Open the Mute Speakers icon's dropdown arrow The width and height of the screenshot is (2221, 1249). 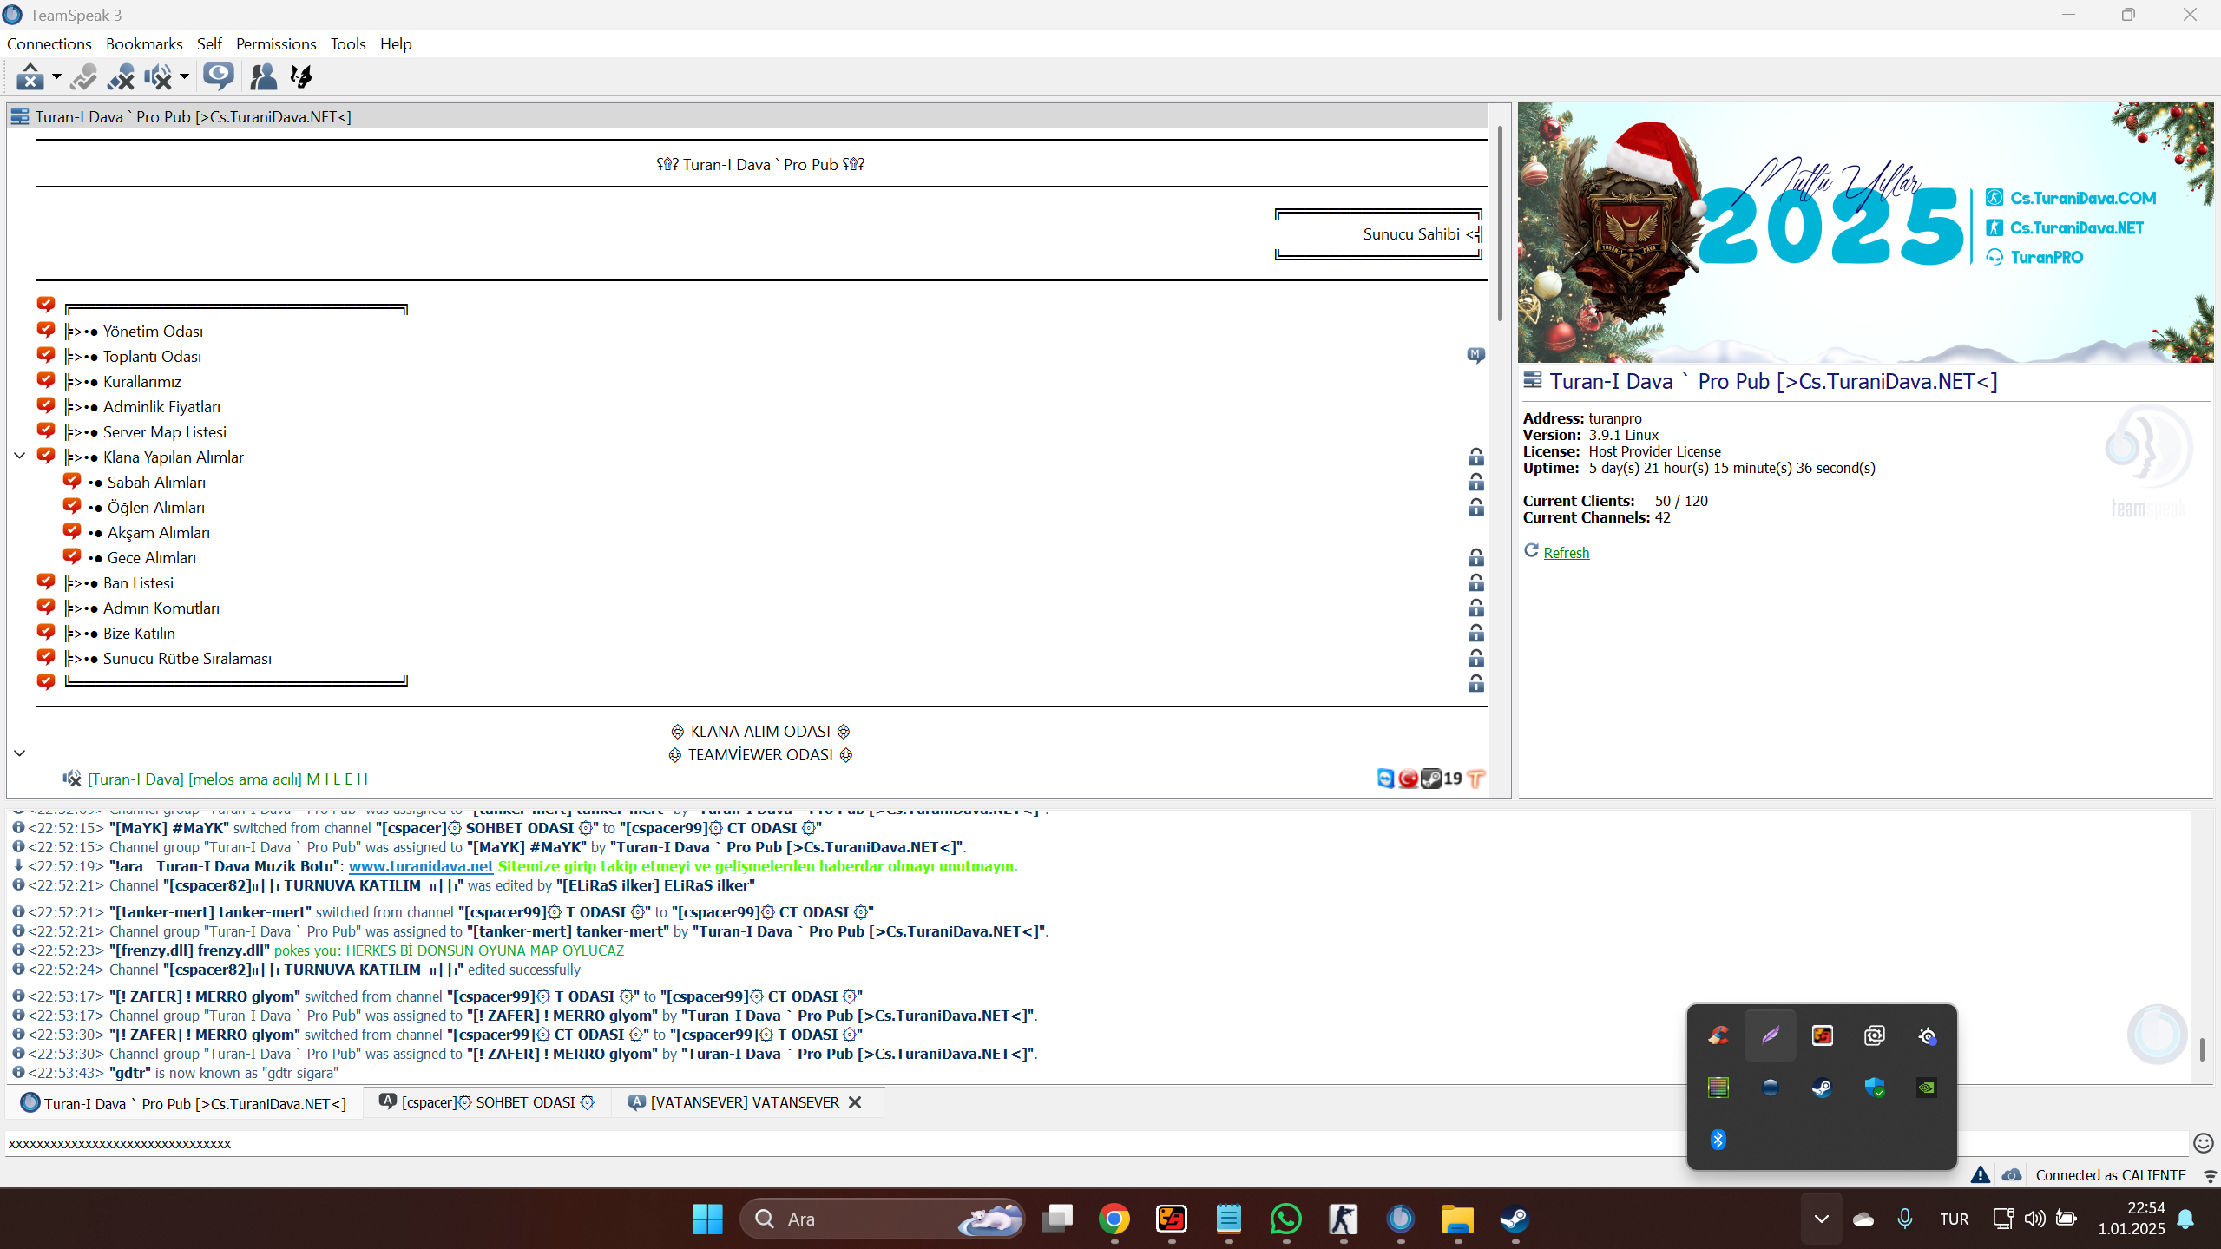pos(184,77)
